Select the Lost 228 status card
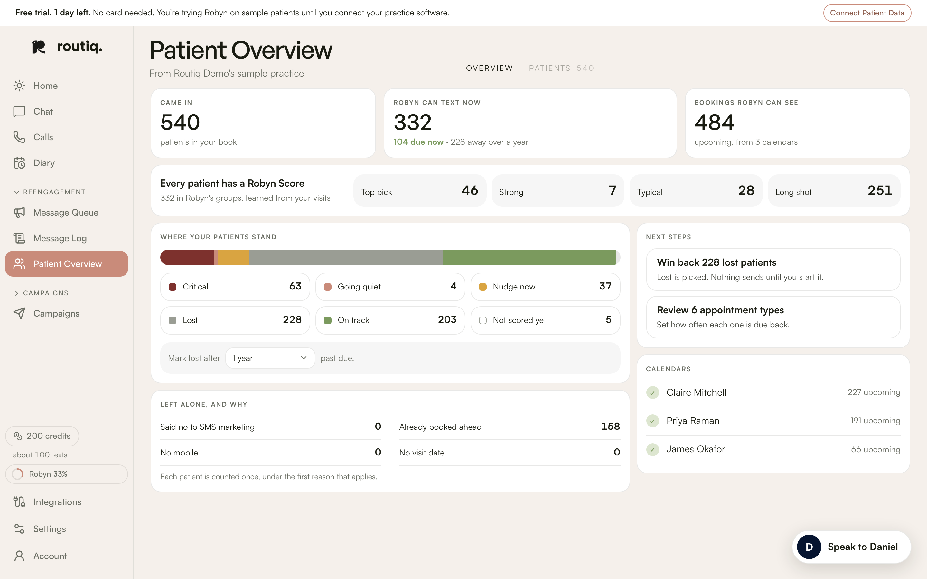The image size is (927, 579). pos(235,320)
